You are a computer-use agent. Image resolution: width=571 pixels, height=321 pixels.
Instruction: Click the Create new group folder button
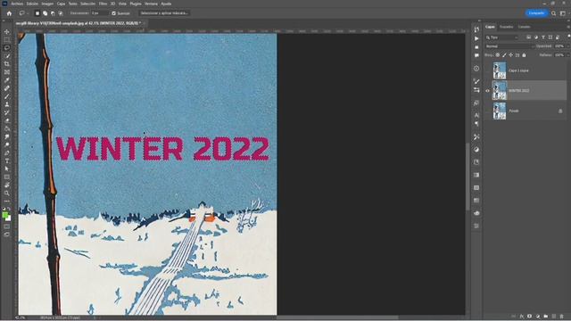point(546,317)
